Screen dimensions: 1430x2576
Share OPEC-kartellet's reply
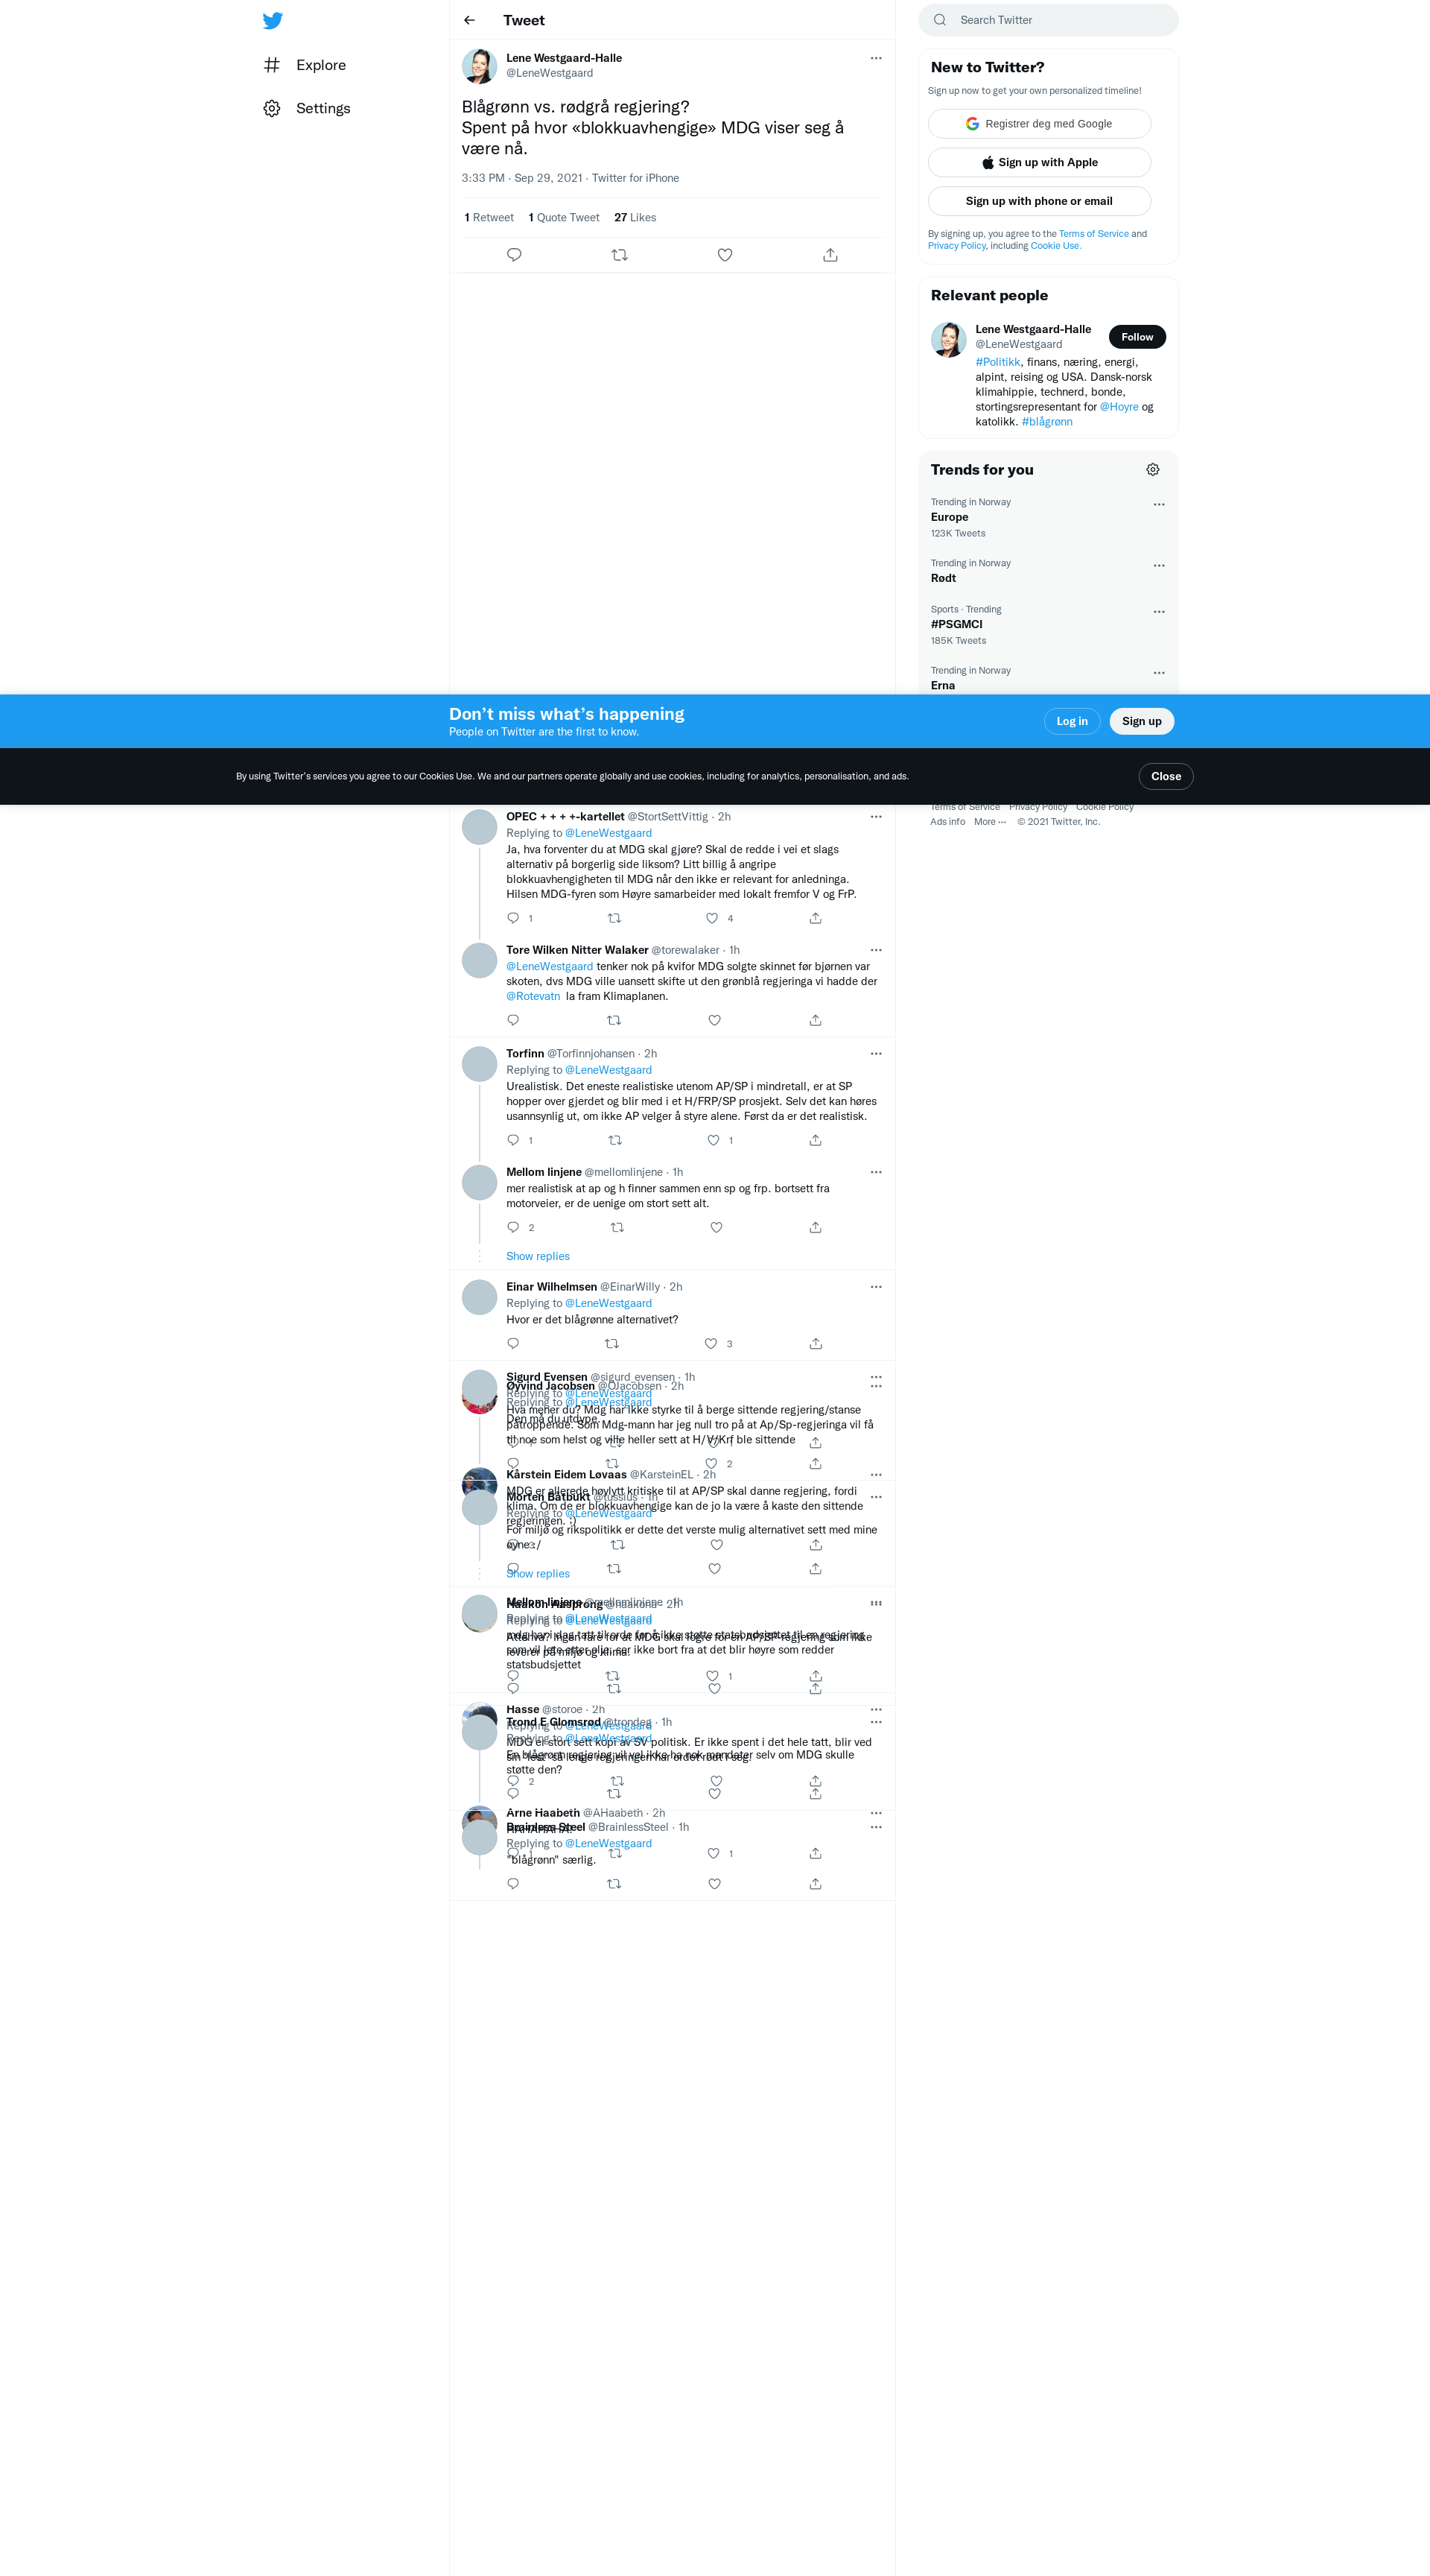point(816,918)
